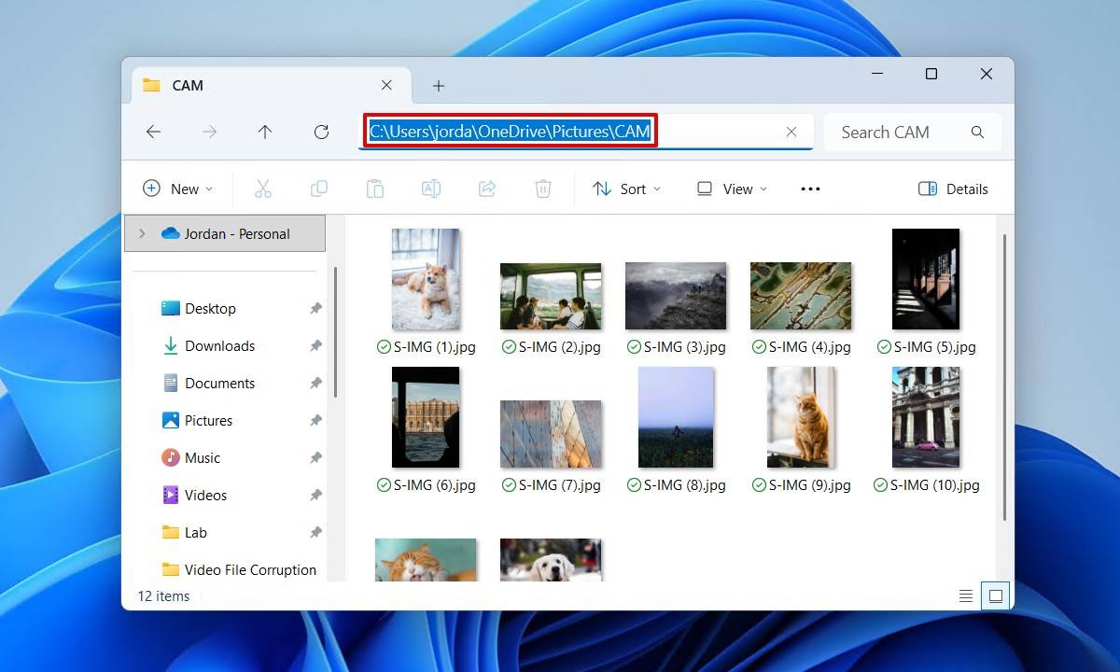Toggle large thumbnail layout
Viewport: 1120px width, 672px height.
995,595
